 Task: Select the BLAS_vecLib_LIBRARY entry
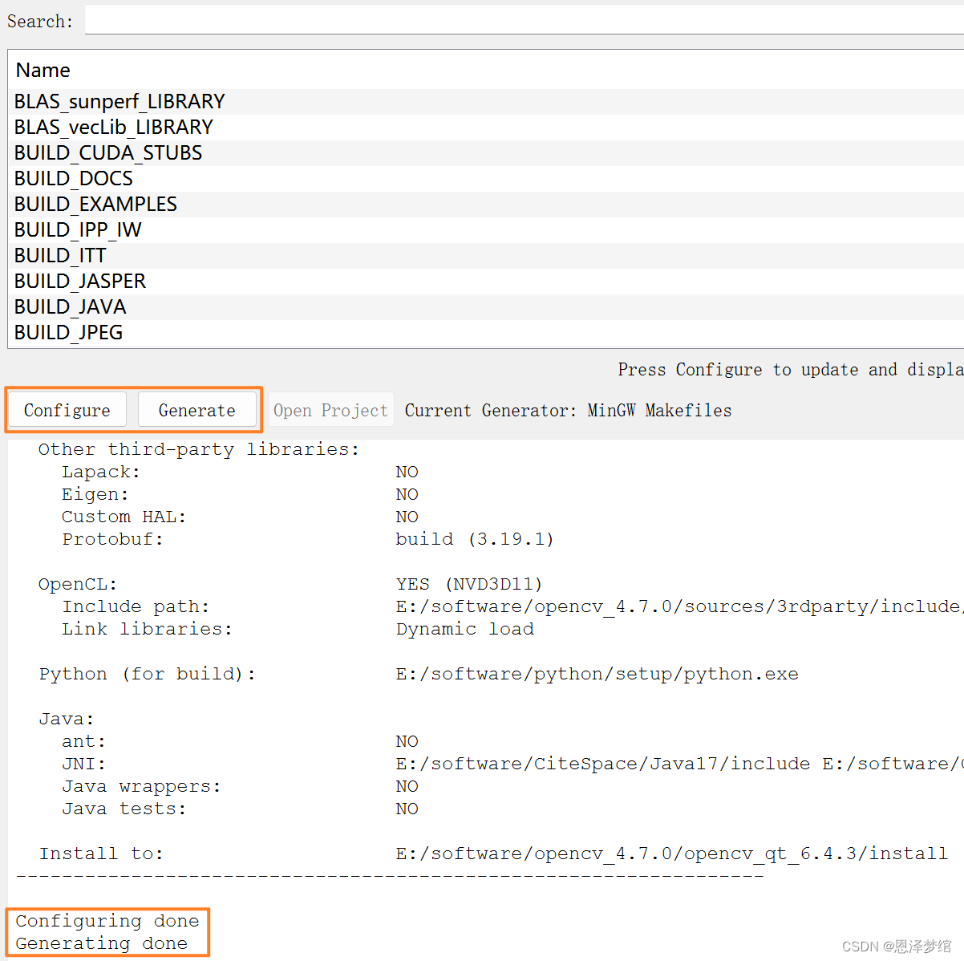coord(113,127)
